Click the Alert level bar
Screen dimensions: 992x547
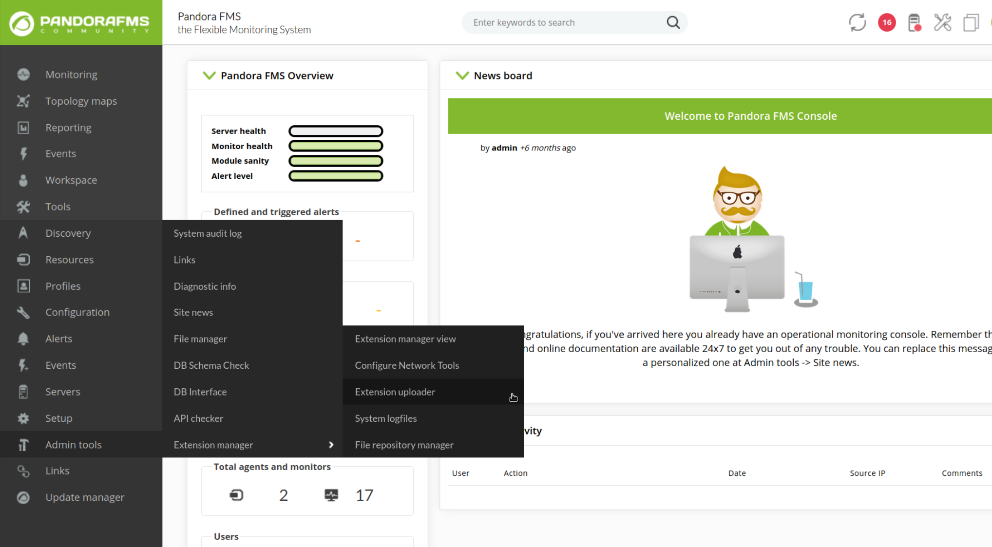336,176
